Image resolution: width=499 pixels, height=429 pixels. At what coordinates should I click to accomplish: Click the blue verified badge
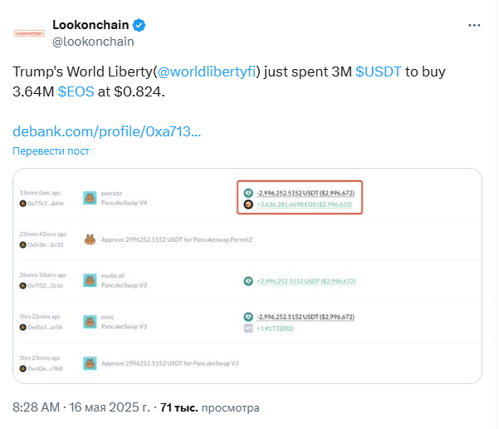pos(139,25)
